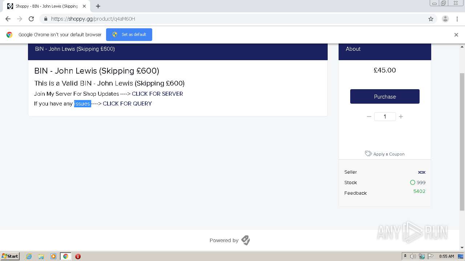Open the CLICK FOR QUERY link

(x=127, y=104)
